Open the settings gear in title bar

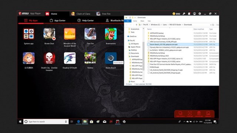[x=200, y=14]
